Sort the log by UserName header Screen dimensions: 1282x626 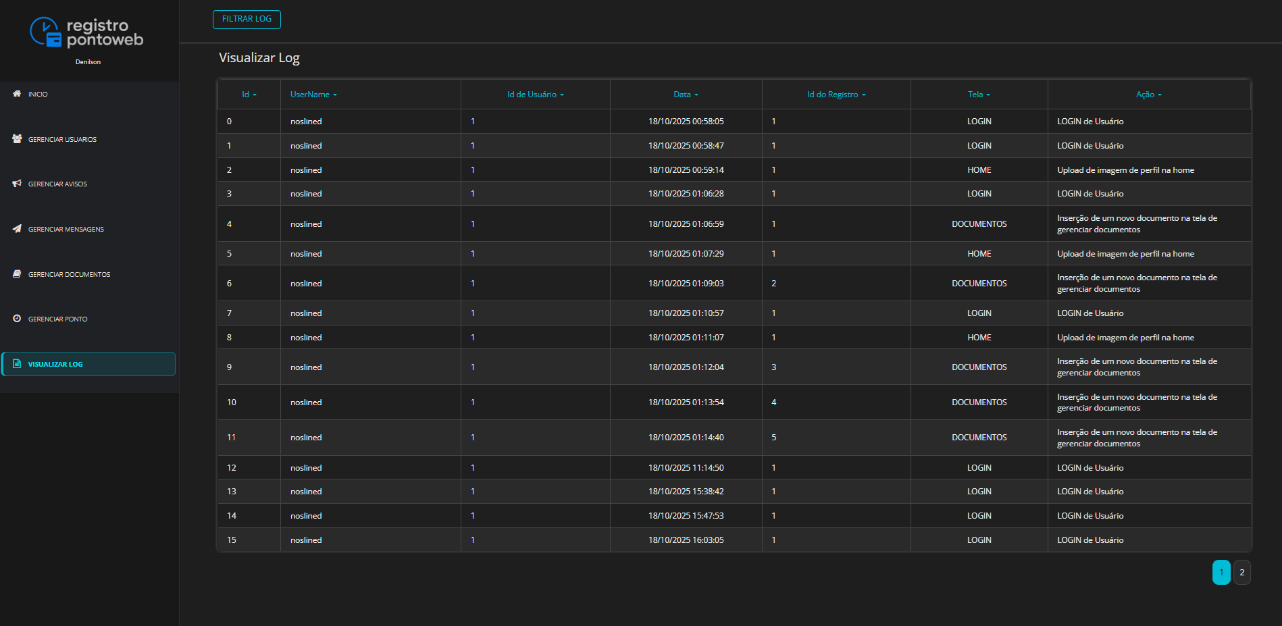313,95
